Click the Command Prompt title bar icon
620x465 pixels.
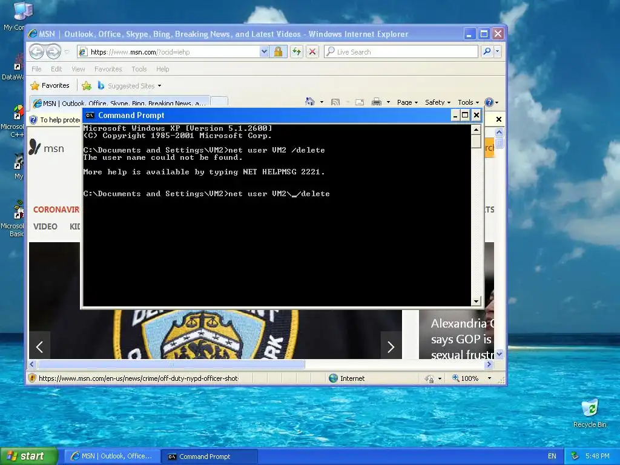point(90,115)
